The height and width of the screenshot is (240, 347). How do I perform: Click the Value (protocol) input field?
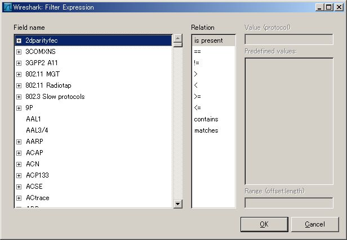(289, 39)
